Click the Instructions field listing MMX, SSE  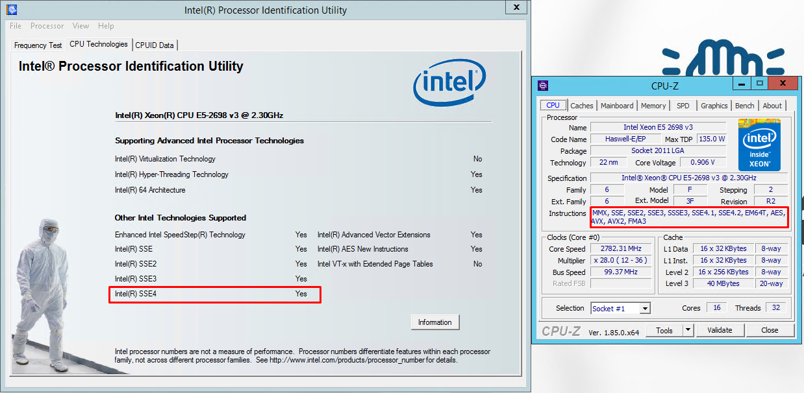tap(688, 217)
